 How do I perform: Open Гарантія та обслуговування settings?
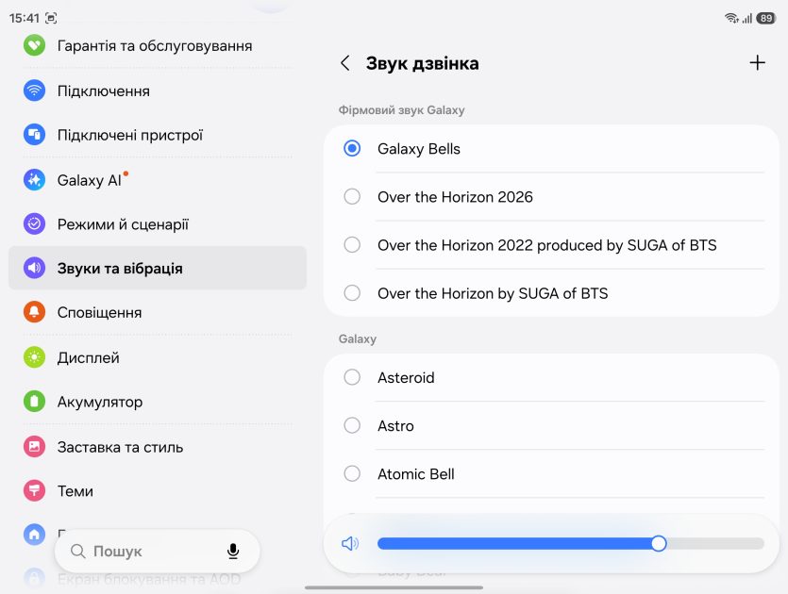158,45
